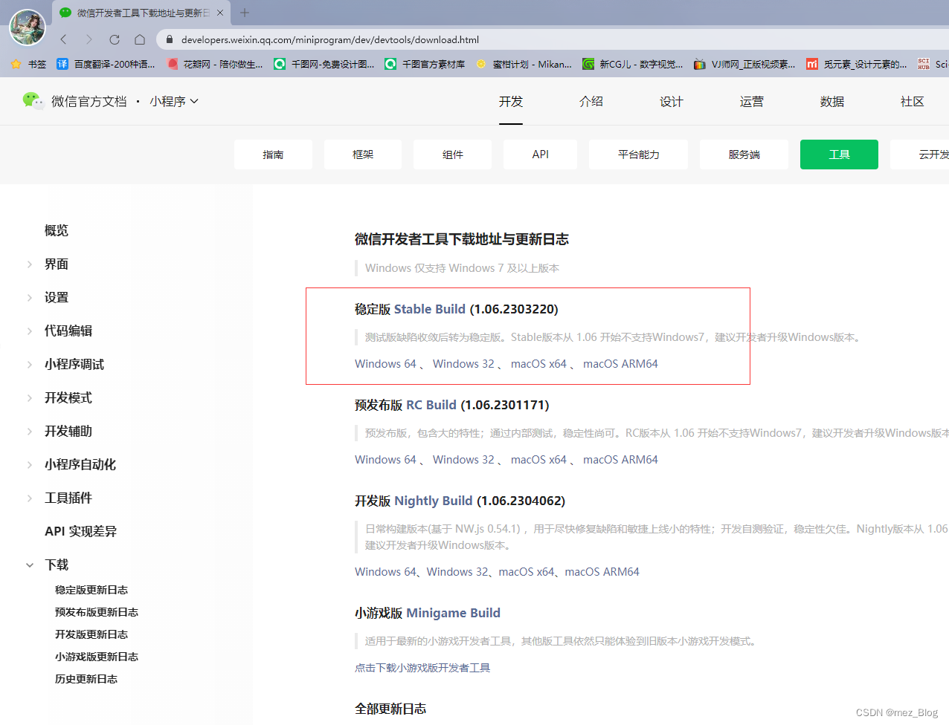The width and height of the screenshot is (949, 725).
Task: Open a new browser tab with plus
Action: [x=245, y=13]
